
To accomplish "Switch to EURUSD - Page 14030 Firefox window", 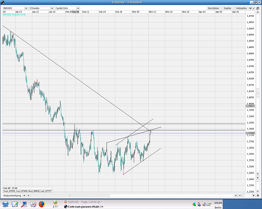I will point(84,202).
